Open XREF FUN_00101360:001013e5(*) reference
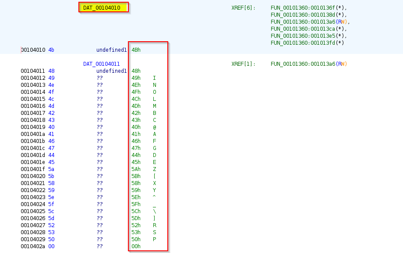Viewport: 403px width, 253px height. pyautogui.click(x=309, y=36)
